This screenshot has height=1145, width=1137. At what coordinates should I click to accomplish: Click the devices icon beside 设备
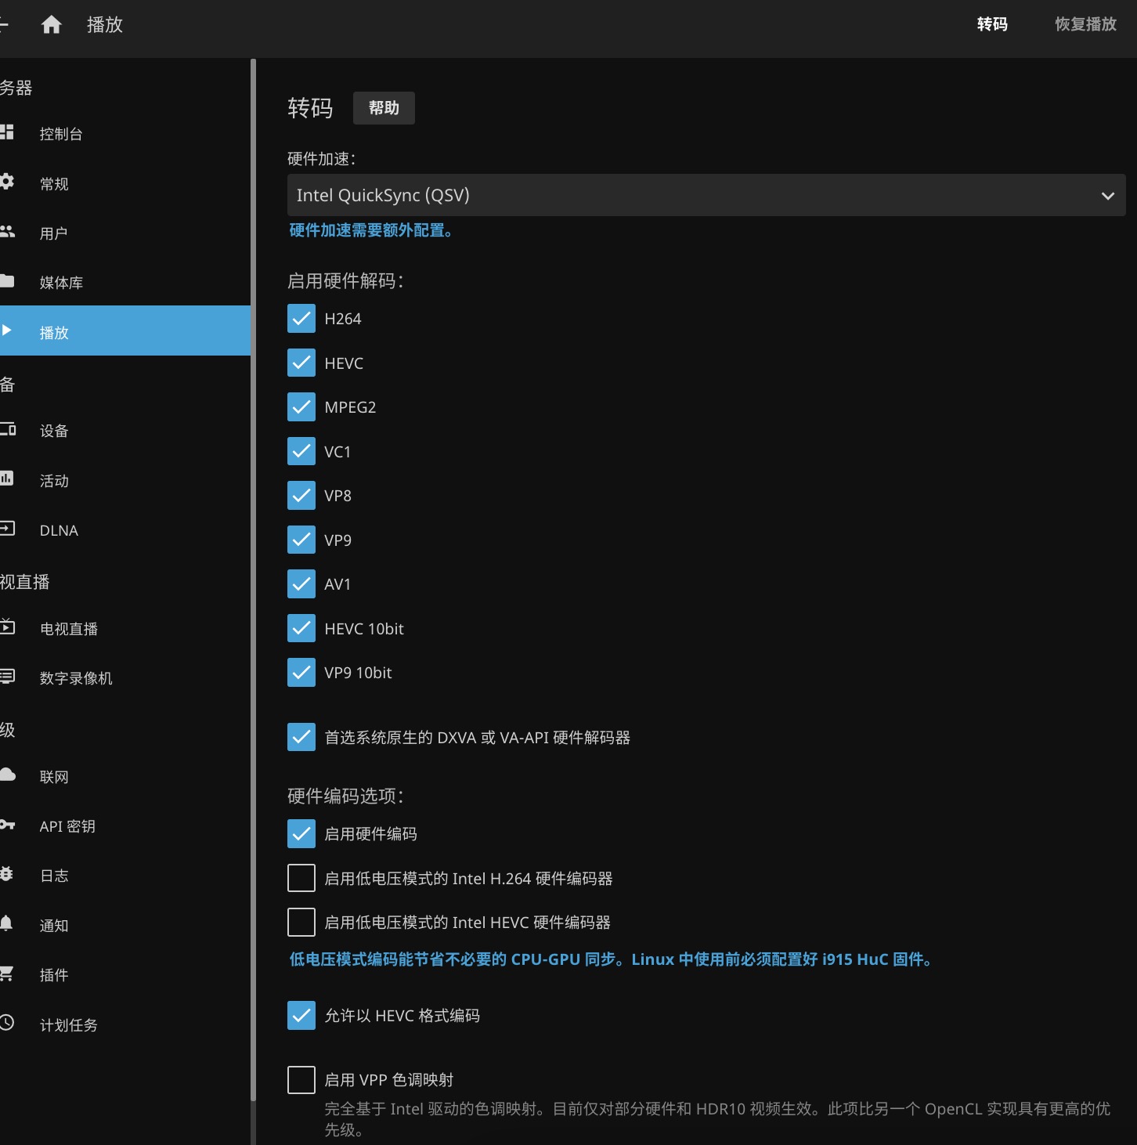(x=7, y=429)
